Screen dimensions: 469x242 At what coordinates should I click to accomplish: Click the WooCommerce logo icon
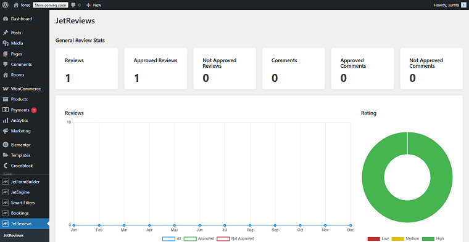click(x=6, y=89)
